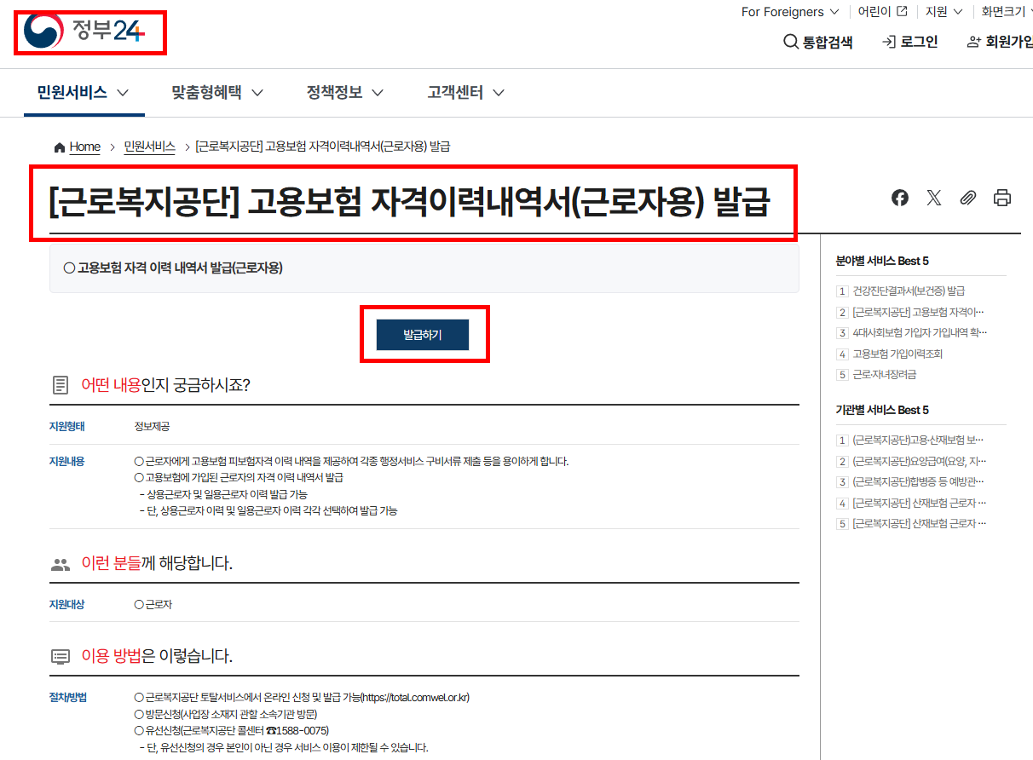
Task: Click the paperclip copy-link icon
Action: pos(968,199)
